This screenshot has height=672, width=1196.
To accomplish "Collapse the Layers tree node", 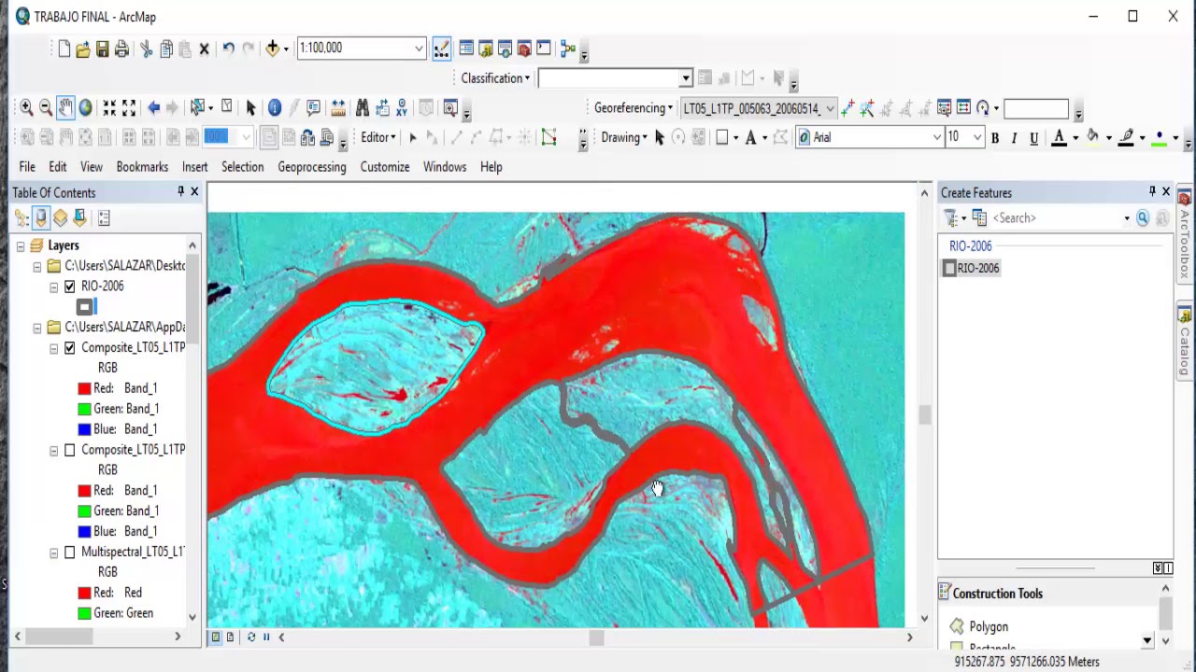I will [x=21, y=245].
